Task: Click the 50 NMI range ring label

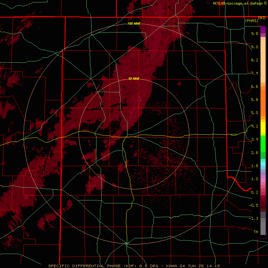Action: click(134, 79)
